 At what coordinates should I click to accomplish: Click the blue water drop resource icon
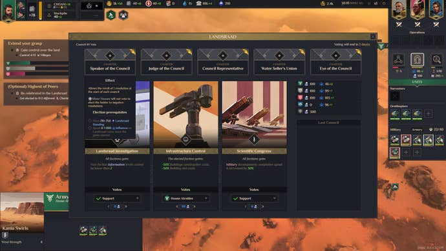point(186,3)
